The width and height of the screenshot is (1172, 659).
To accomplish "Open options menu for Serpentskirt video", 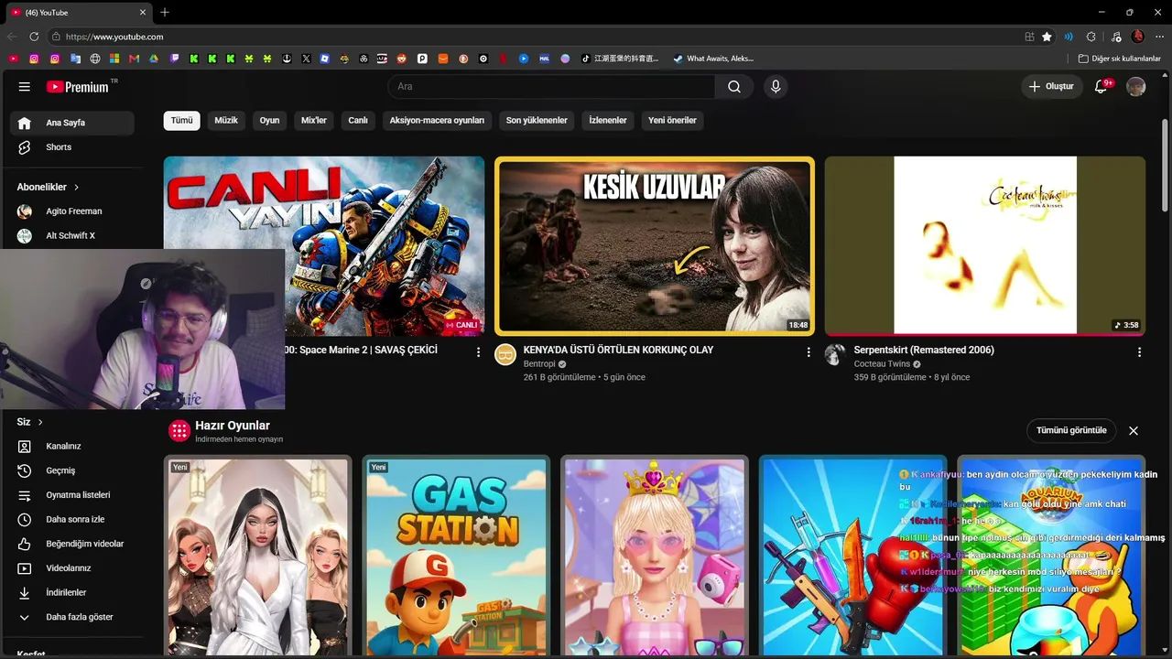I will point(1139,351).
